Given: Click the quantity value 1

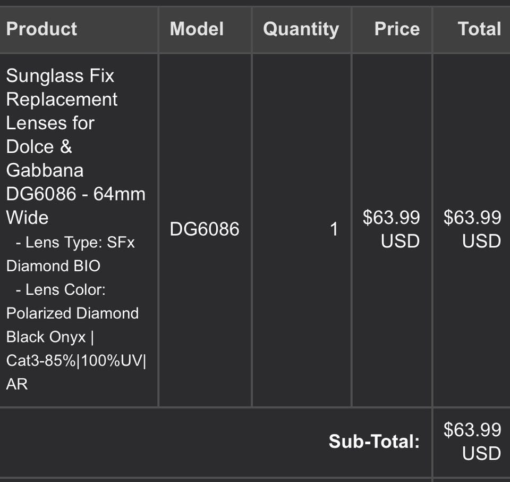Looking at the screenshot, I should (x=334, y=229).
